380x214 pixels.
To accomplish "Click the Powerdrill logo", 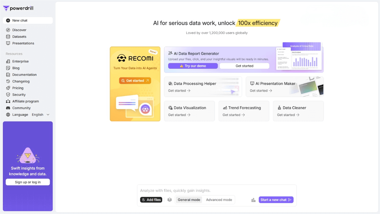I will pos(18,9).
